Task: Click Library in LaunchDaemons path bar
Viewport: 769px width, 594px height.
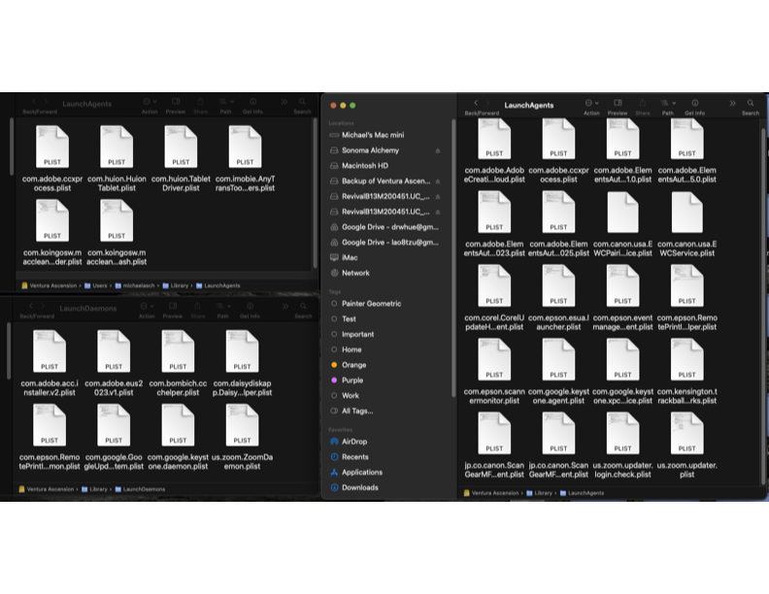Action: (94, 489)
